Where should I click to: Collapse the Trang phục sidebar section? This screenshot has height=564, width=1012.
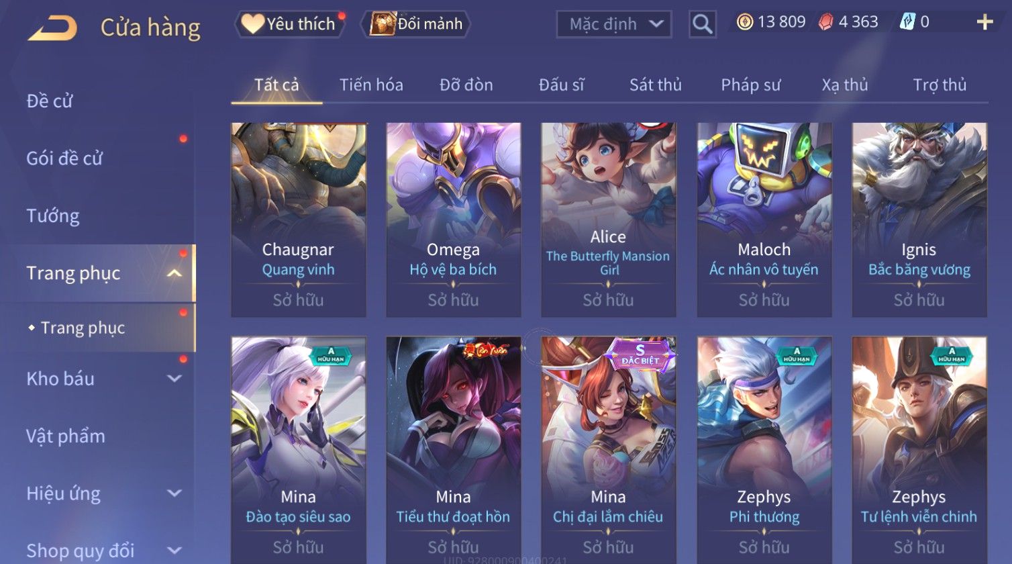click(174, 273)
